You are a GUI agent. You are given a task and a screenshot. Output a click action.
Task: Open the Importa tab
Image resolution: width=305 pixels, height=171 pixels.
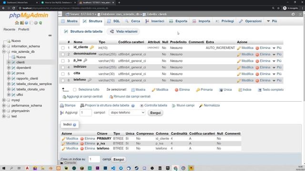click(201, 21)
